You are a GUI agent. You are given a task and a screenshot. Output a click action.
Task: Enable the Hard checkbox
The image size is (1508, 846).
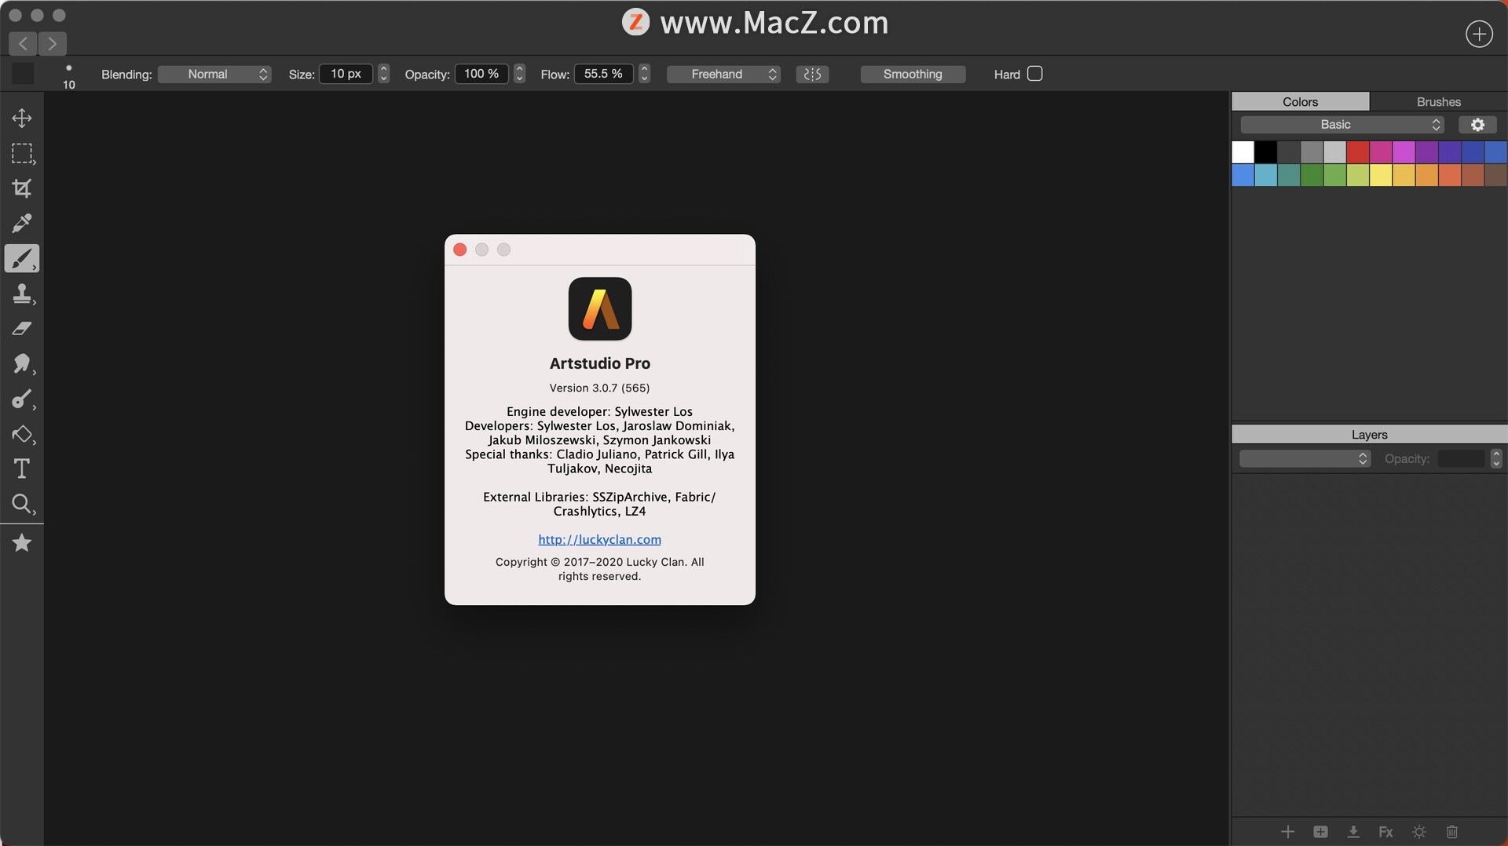click(1035, 74)
